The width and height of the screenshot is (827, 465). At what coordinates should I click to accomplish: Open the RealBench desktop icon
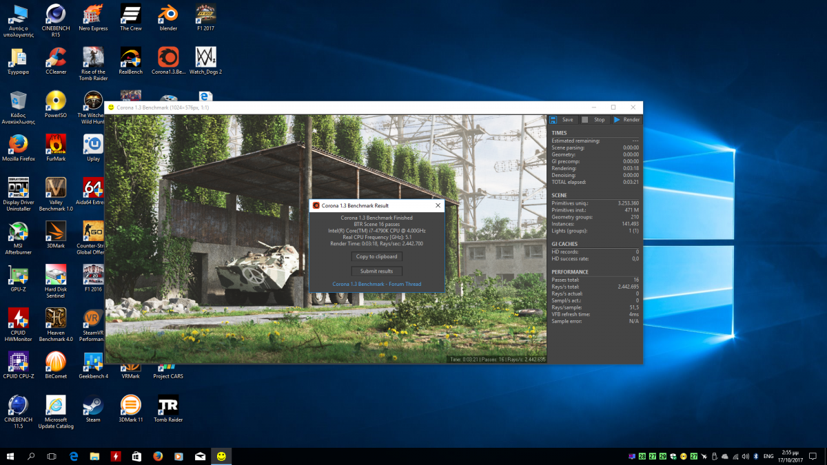click(131, 61)
